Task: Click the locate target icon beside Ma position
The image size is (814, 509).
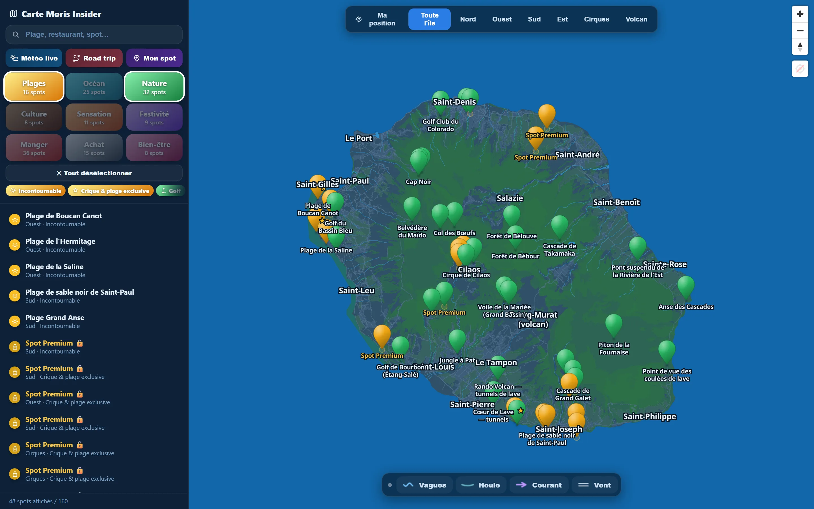Action: pos(359,19)
